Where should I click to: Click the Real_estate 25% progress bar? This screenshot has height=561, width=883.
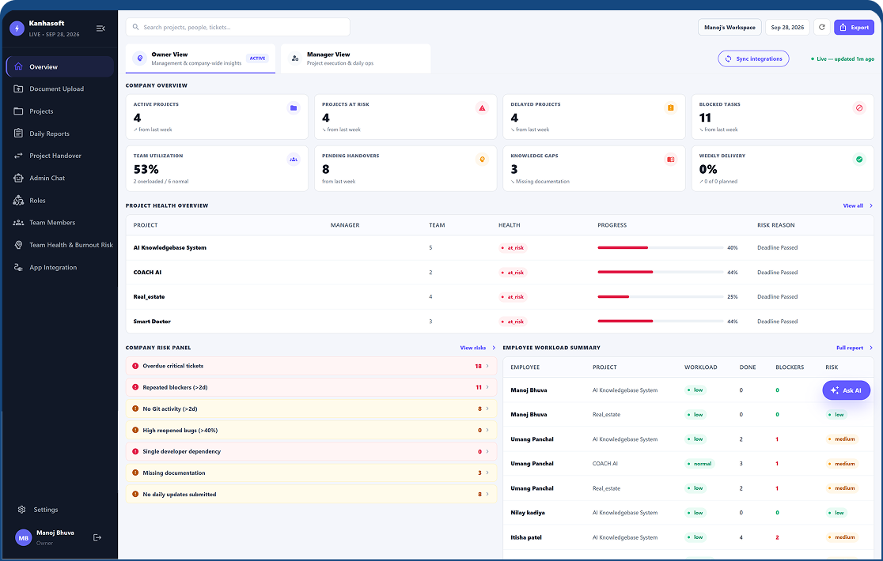661,297
